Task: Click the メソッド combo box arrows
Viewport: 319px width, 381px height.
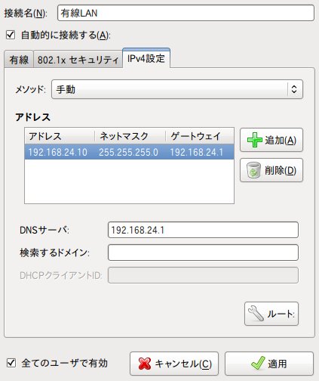Action: coord(294,89)
